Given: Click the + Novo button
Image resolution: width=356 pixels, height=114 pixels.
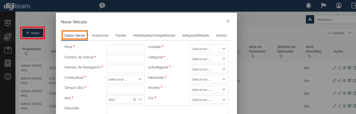Looking at the screenshot, I should pos(33,33).
